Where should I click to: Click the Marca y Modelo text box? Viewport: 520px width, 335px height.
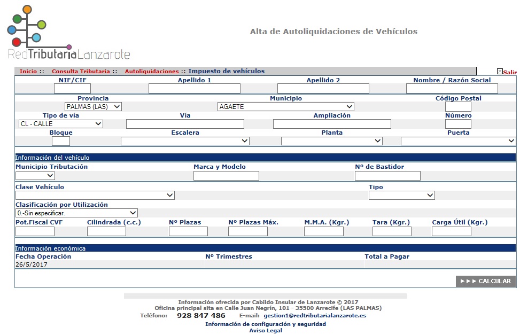226,176
